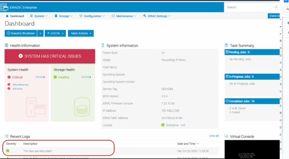The image size is (289, 159).
Task: Click green severity check for fans log
Action: tap(8, 151)
